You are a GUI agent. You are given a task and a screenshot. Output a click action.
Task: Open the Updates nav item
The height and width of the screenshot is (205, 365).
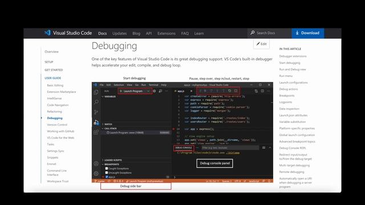[x=119, y=33]
